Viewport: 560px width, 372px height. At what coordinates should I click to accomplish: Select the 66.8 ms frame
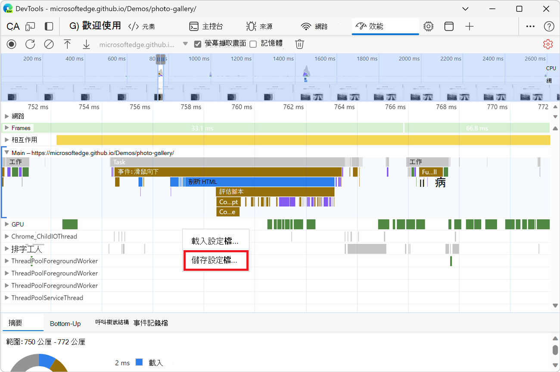pyautogui.click(x=477, y=128)
